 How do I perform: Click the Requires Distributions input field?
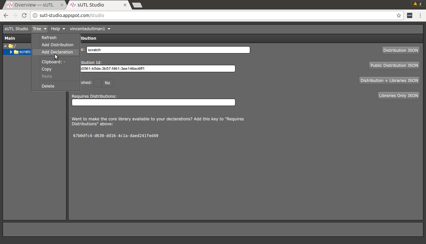(154, 102)
